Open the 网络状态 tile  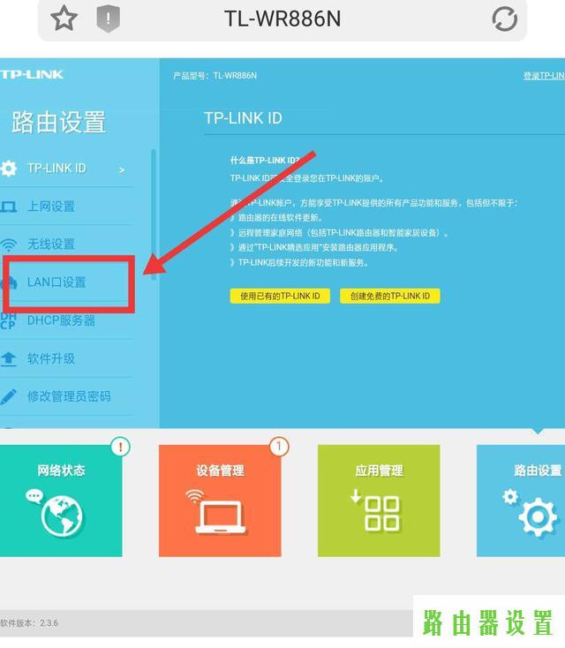pos(61,501)
